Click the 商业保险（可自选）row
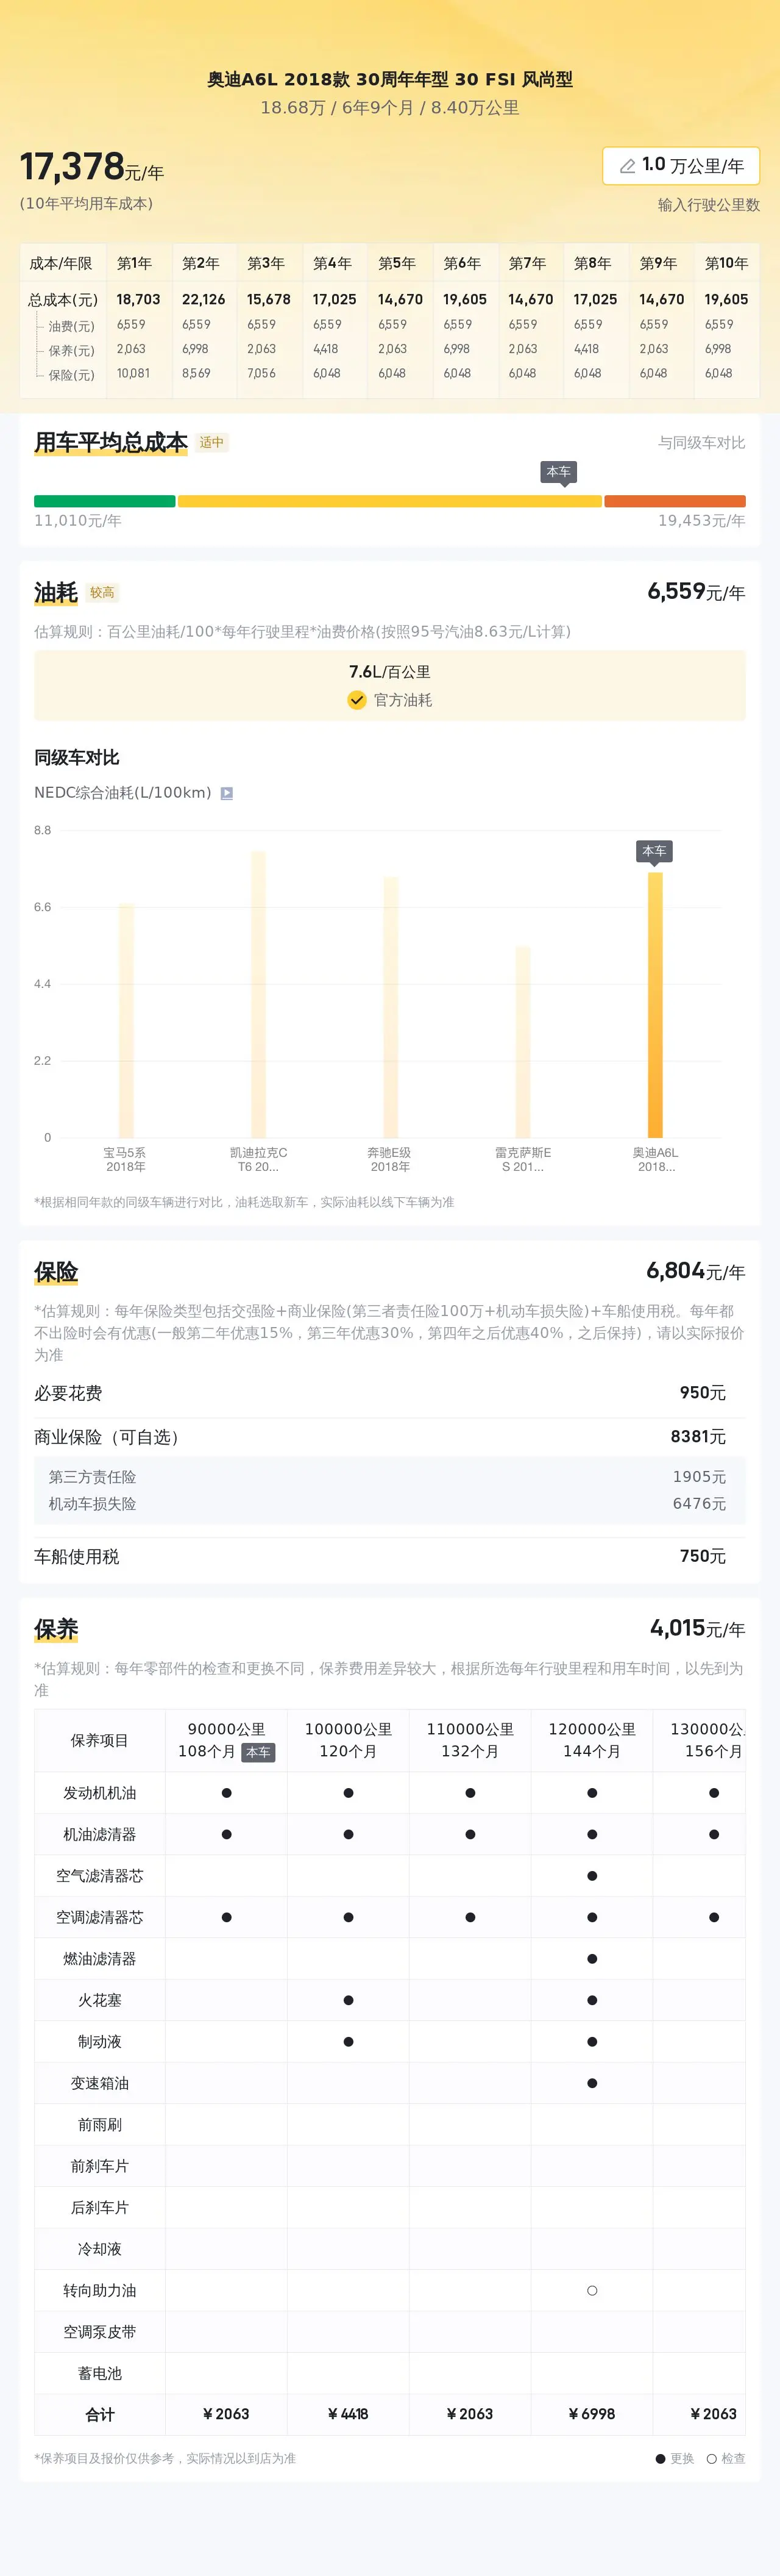The height and width of the screenshot is (2576, 780). pos(389,1436)
